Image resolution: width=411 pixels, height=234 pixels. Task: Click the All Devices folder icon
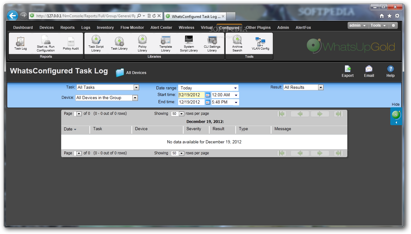[x=120, y=72]
